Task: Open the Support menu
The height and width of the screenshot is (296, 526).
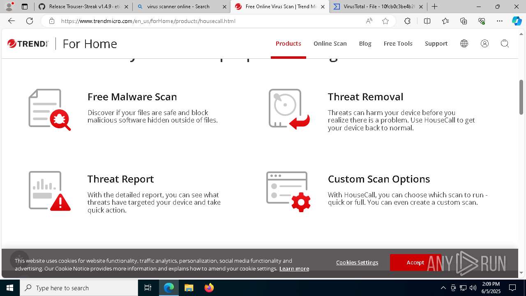Action: click(x=436, y=44)
